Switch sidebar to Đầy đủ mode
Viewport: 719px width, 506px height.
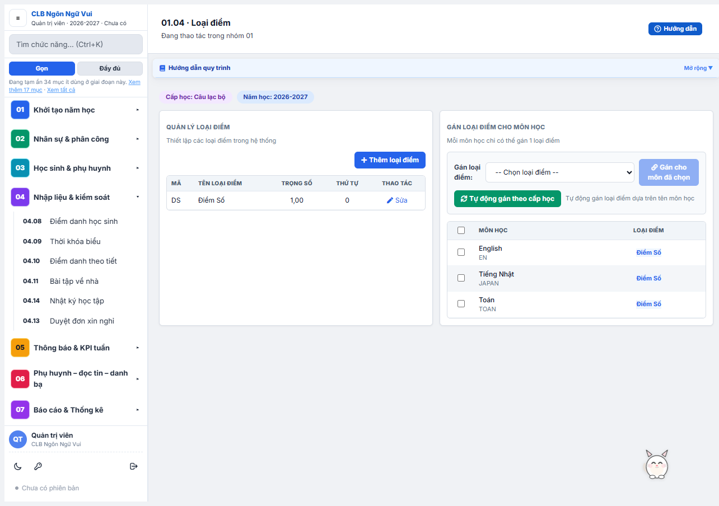click(110, 68)
